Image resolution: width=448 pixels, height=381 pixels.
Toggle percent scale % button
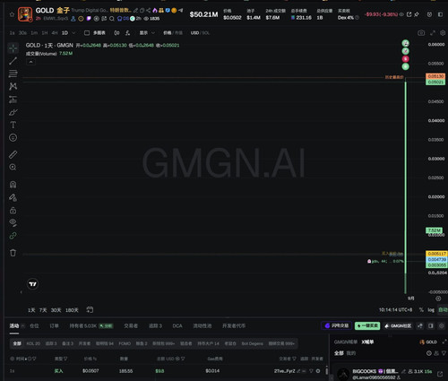click(x=421, y=310)
